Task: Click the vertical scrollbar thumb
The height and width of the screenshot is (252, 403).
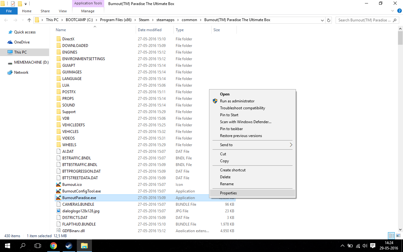Action: 400,38
